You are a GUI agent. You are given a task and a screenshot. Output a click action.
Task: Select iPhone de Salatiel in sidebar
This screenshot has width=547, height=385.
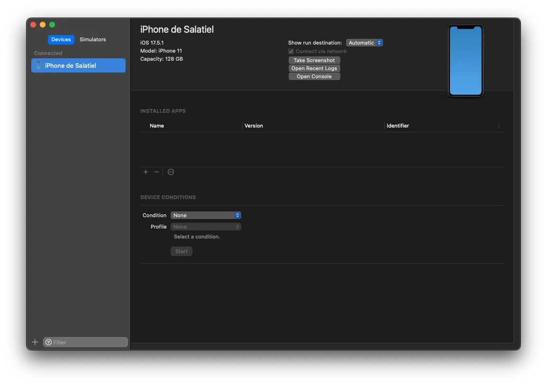pos(78,65)
